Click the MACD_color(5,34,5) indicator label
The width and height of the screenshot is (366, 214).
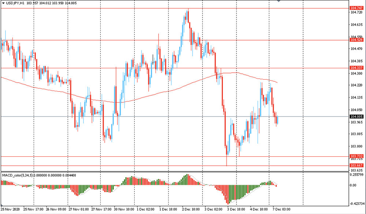(x=18, y=175)
